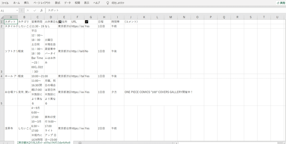Click the 営業時間 header cell
The image size is (286, 144).
tap(38, 22)
